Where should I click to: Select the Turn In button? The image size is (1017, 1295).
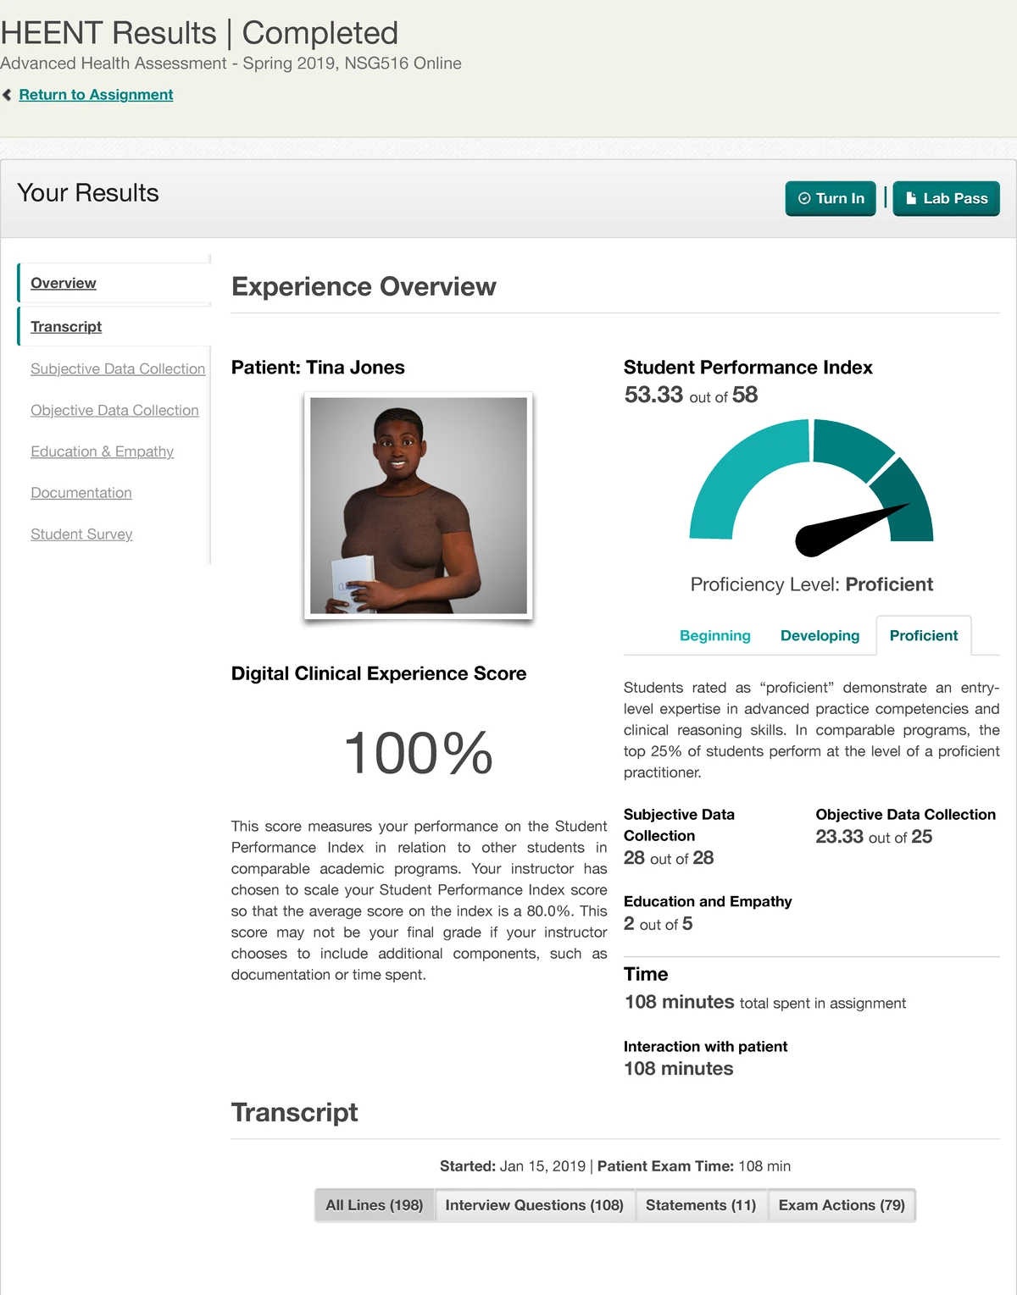pyautogui.click(x=830, y=198)
